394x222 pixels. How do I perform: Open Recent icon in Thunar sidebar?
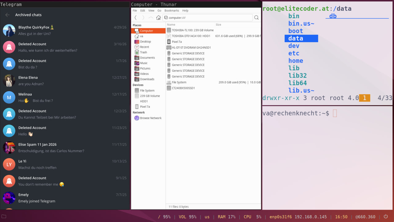(137, 47)
